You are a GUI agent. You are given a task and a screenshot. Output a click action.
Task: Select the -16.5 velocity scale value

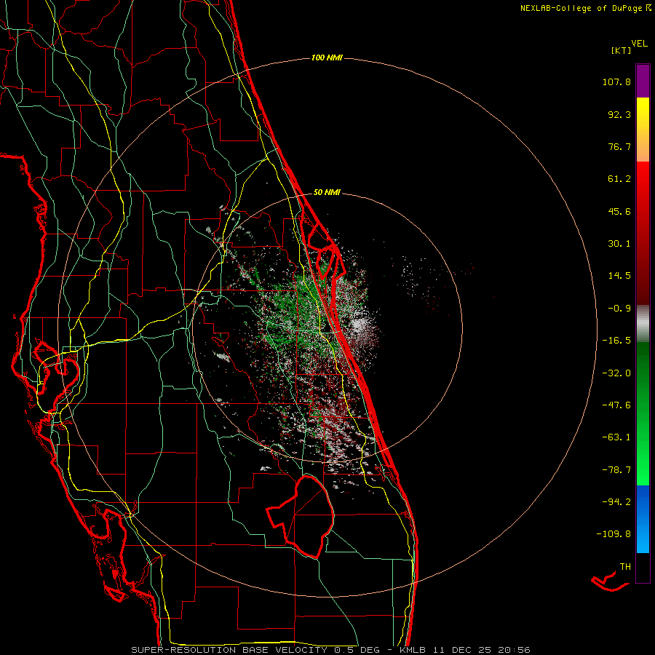[x=616, y=341]
